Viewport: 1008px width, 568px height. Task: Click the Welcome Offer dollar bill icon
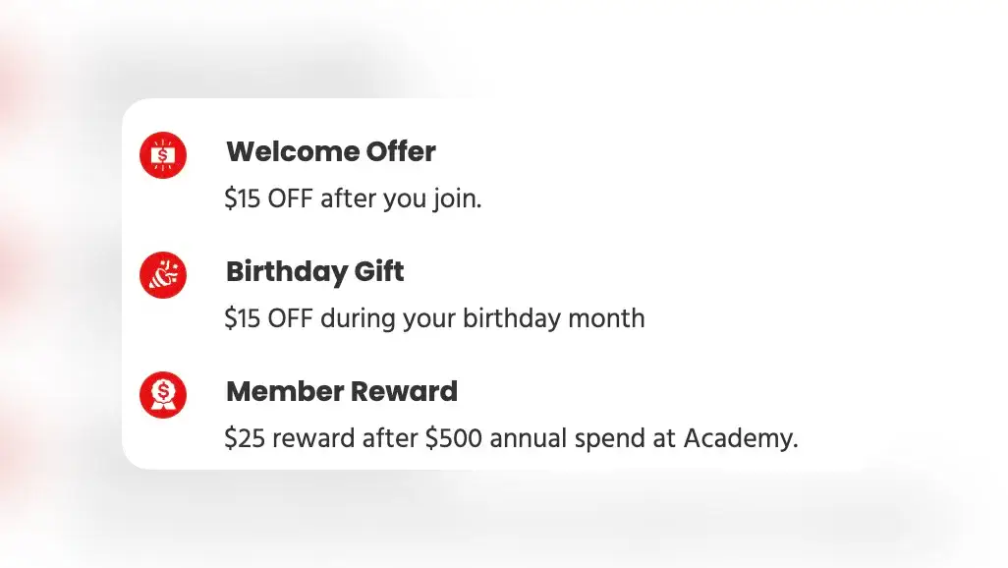163,155
